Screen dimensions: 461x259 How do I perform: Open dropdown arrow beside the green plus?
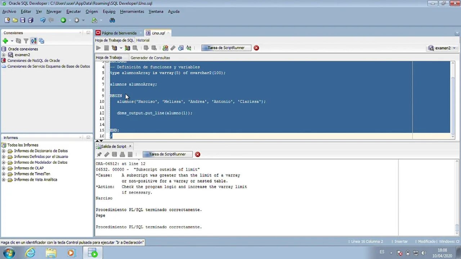(12, 41)
